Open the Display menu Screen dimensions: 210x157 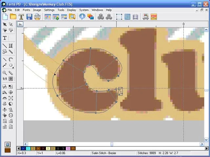(72, 10)
